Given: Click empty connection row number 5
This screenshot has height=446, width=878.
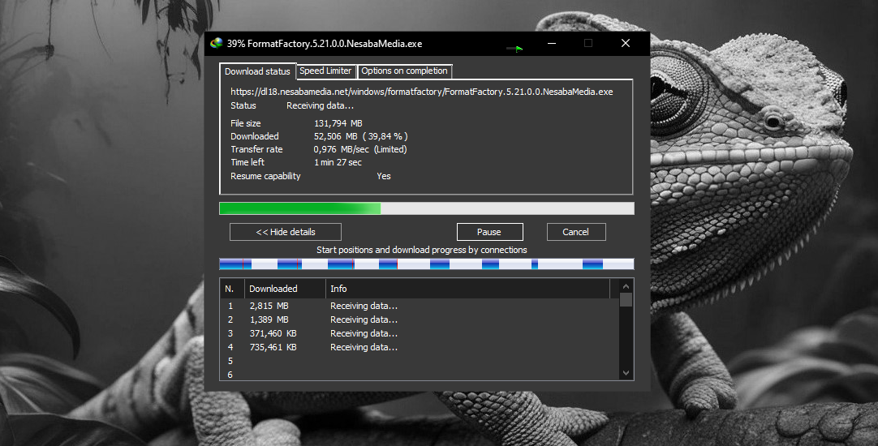Looking at the screenshot, I should [420, 361].
